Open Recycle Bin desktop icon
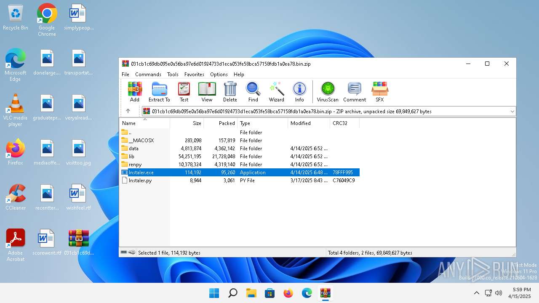 coord(16,18)
